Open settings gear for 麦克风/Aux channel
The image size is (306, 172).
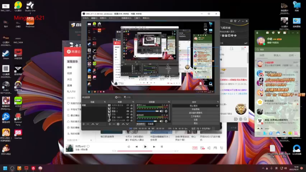click(x=166, y=111)
